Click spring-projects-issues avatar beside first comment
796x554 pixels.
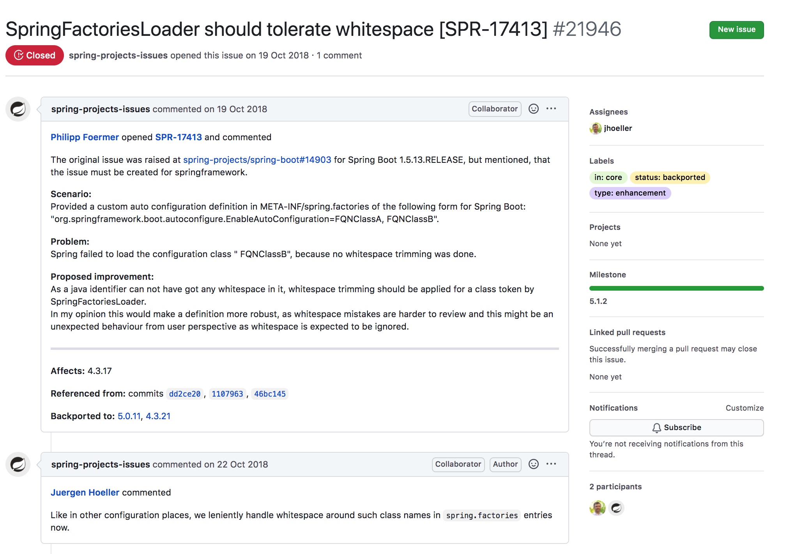(18, 109)
